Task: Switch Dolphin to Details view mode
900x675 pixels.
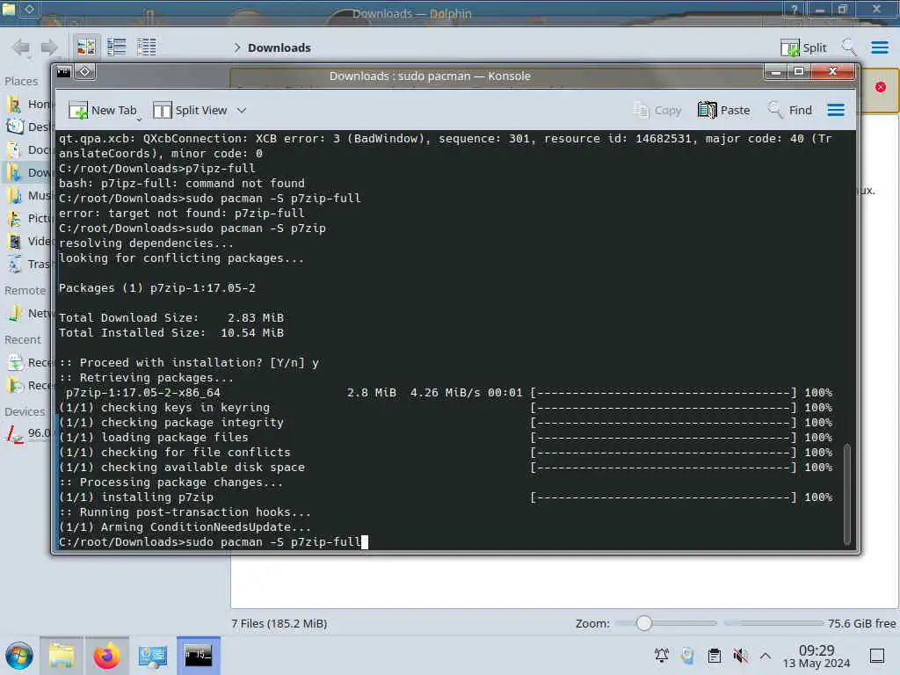Action: pyautogui.click(x=147, y=47)
